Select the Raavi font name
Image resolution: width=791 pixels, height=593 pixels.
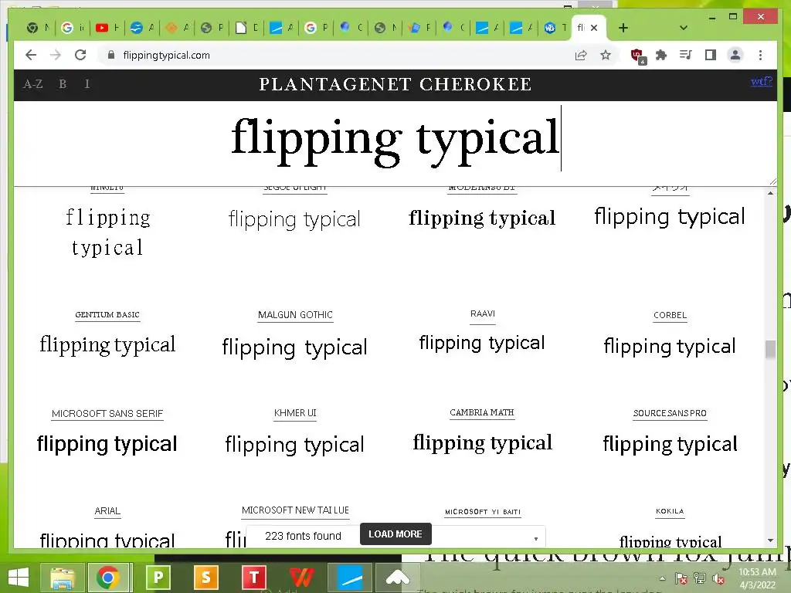click(482, 313)
